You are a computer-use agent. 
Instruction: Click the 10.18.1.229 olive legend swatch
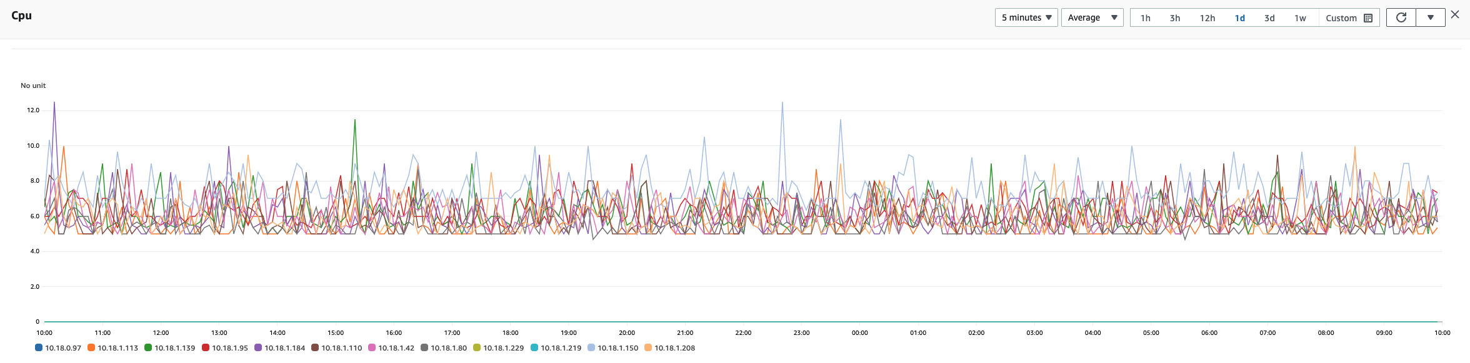click(477, 347)
